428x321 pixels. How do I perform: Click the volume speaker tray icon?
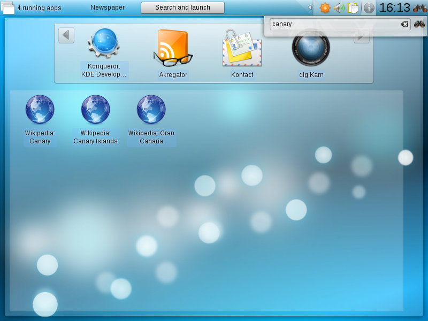coord(339,8)
